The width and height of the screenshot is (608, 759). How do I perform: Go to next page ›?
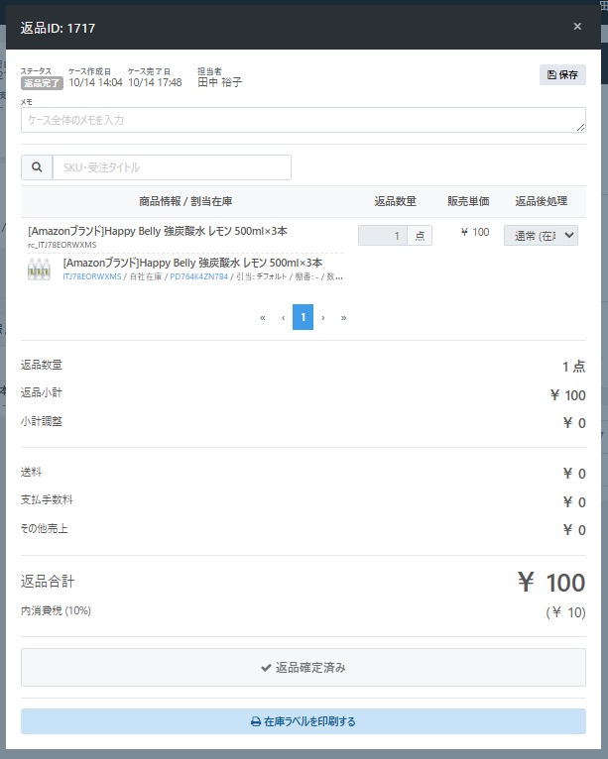323,317
